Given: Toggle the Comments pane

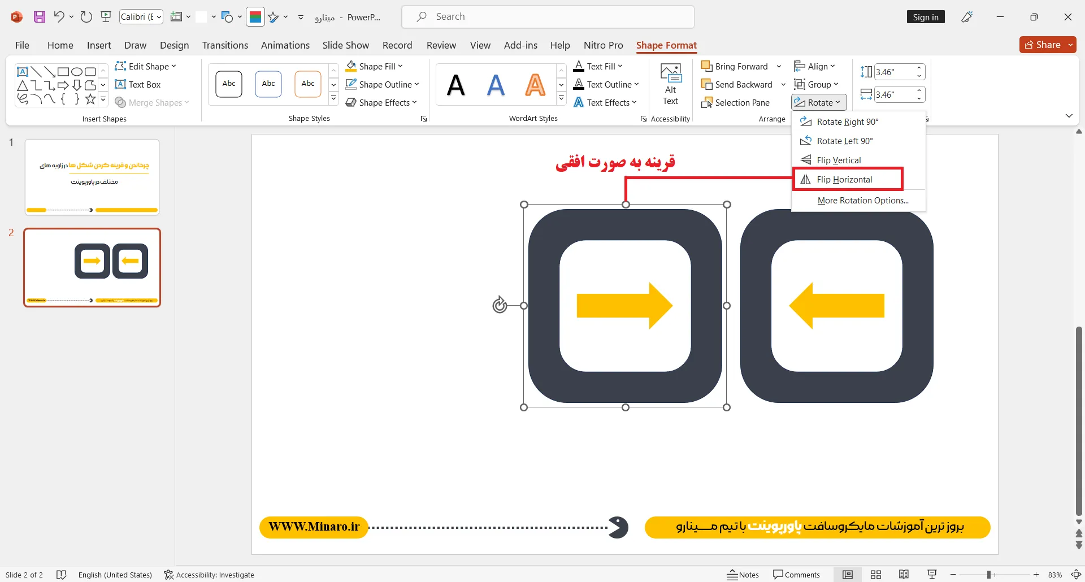Looking at the screenshot, I should coord(797,575).
